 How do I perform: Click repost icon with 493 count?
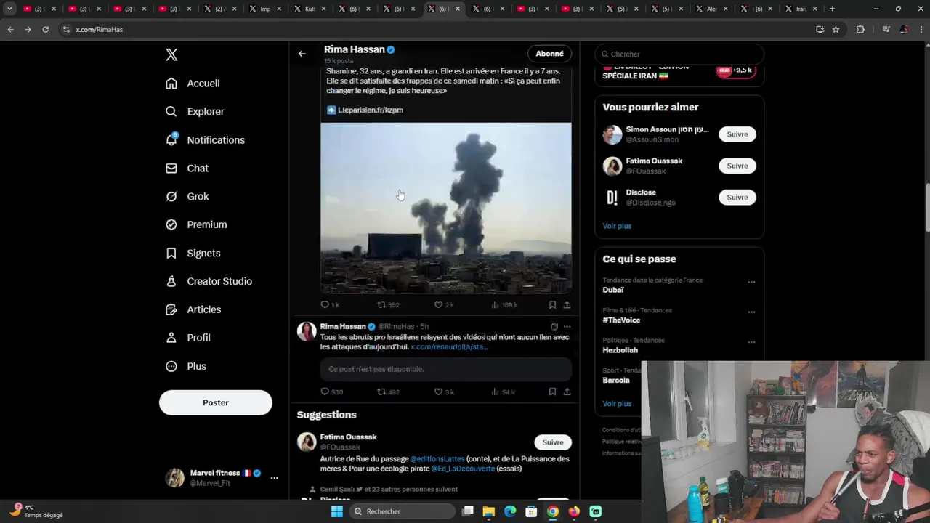click(x=381, y=392)
